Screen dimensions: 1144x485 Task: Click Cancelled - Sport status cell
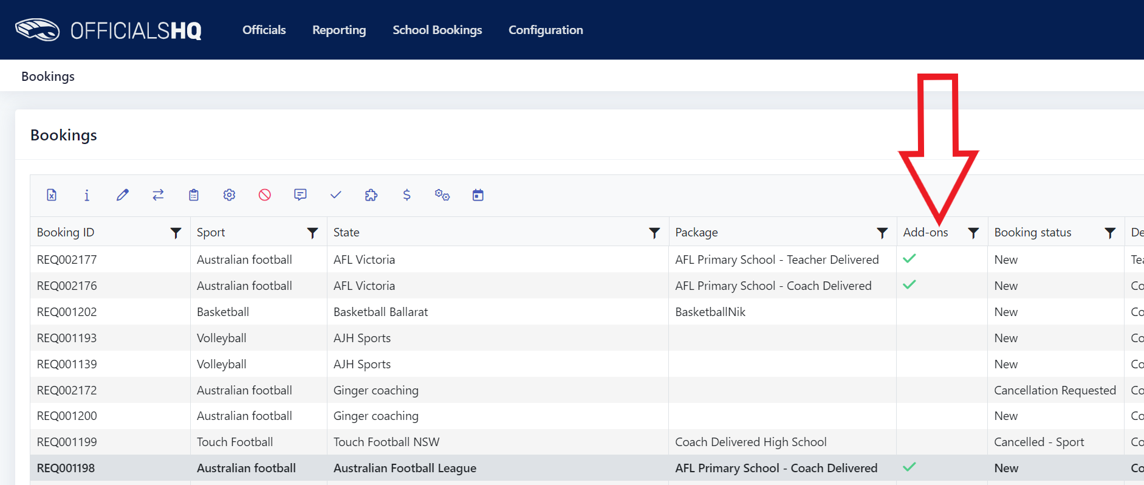tap(1039, 442)
